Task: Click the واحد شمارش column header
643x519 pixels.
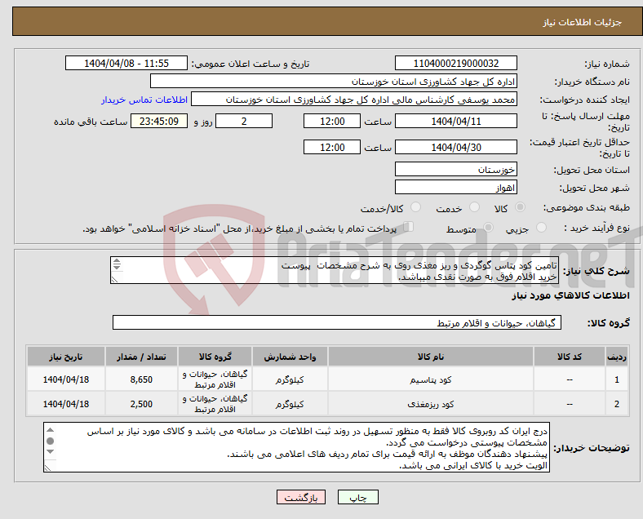Action: [x=290, y=357]
